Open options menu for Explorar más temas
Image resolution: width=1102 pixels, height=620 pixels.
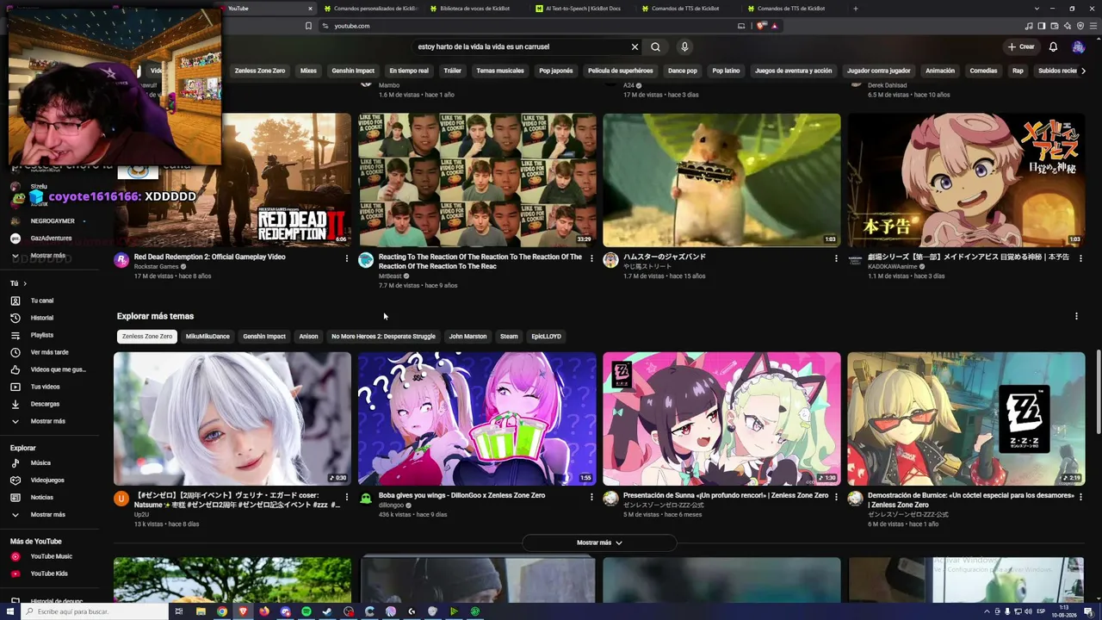(x=1076, y=316)
